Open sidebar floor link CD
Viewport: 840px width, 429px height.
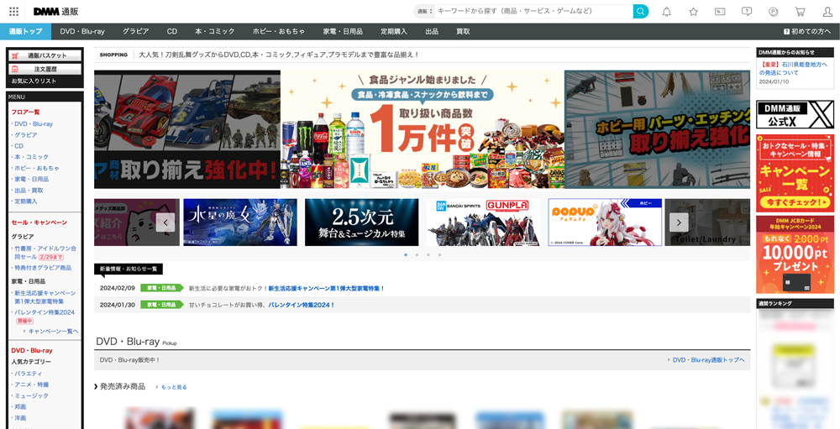(x=18, y=146)
